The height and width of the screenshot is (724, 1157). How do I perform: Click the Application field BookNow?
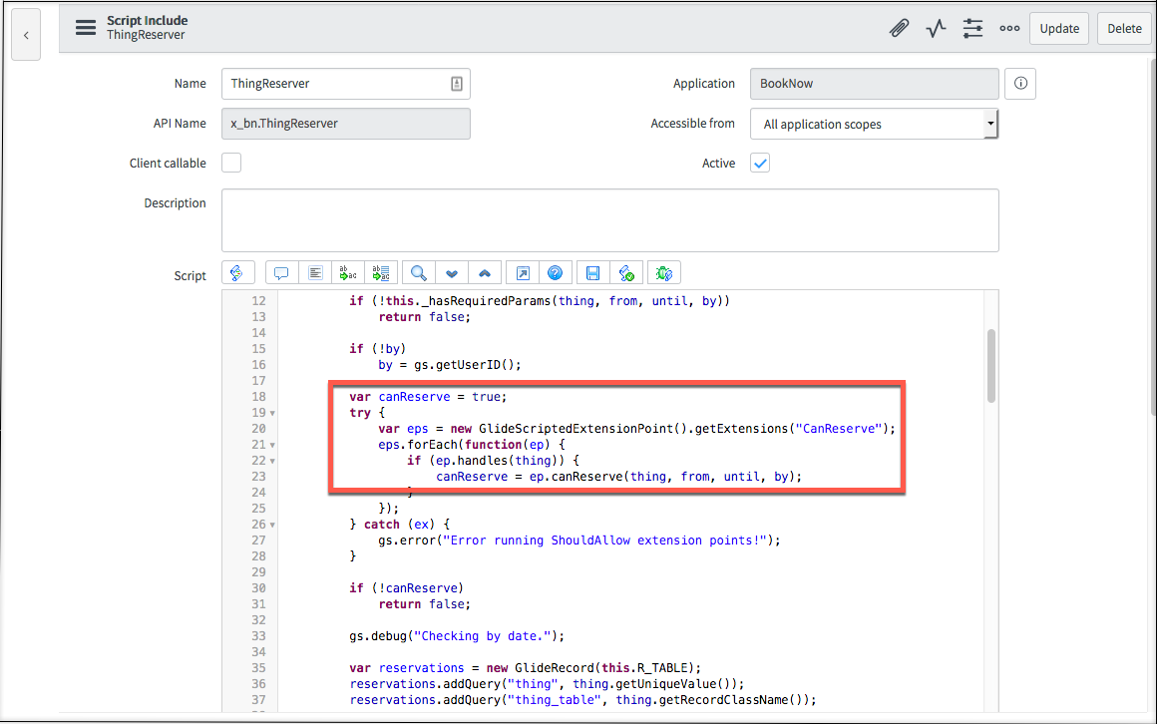pyautogui.click(x=875, y=84)
